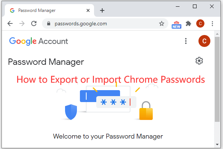Open Google Account more options menu
The width and height of the screenshot is (223, 149).
tap(186, 41)
